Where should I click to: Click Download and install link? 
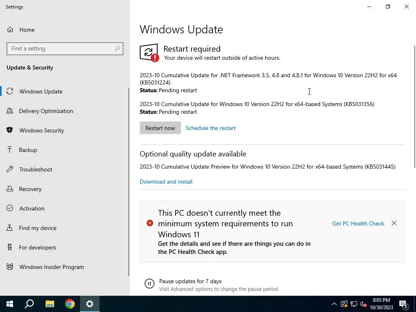[x=166, y=182]
